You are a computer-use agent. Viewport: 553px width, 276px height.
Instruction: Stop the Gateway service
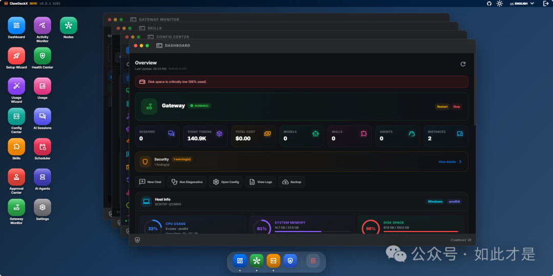point(456,107)
